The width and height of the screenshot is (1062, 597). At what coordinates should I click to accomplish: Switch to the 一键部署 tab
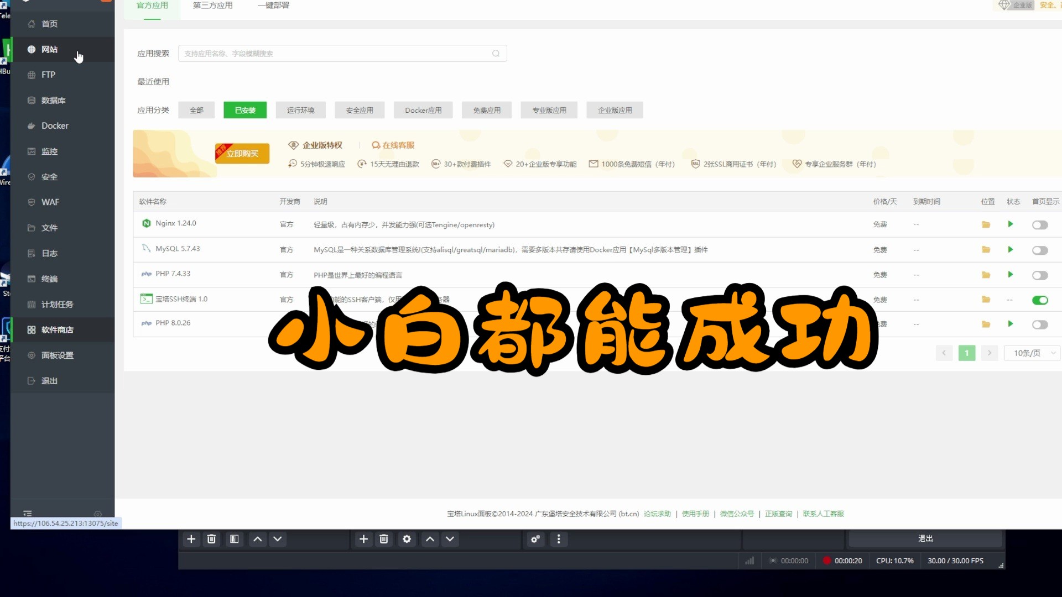[273, 6]
